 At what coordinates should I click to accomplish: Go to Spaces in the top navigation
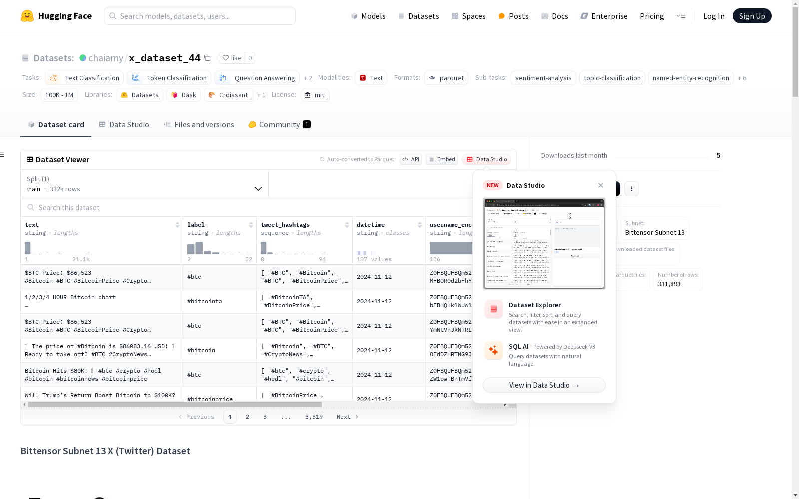tap(469, 16)
